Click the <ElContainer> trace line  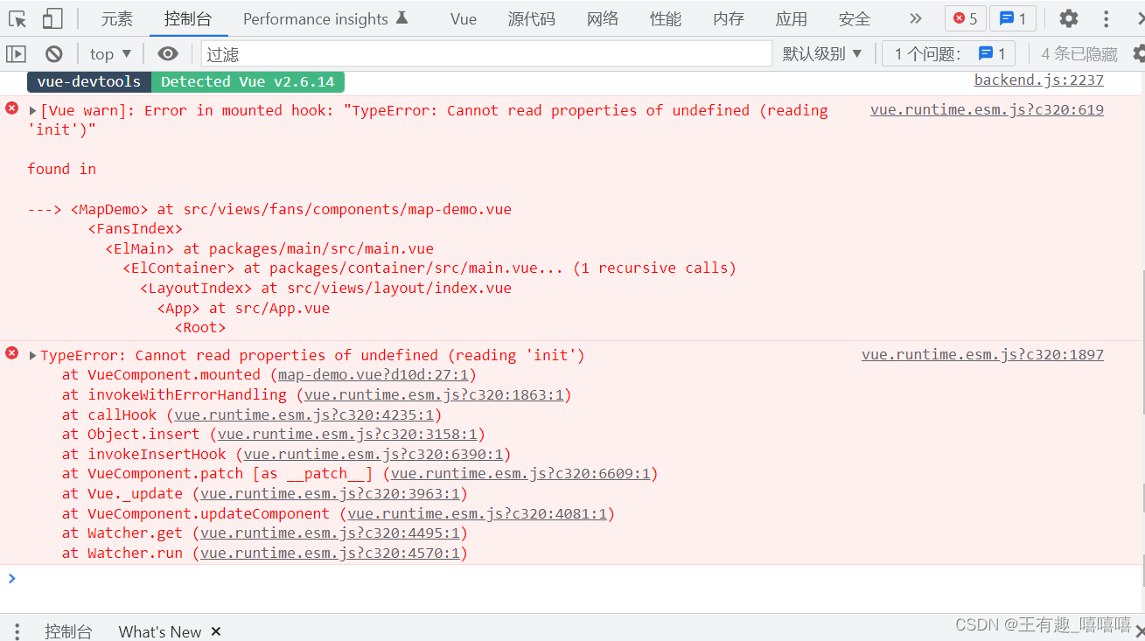(x=429, y=268)
